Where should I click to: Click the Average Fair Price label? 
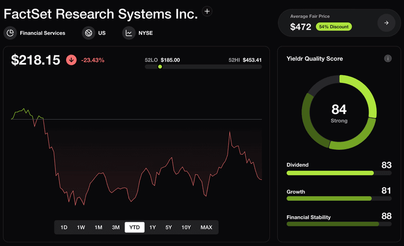[310, 16]
